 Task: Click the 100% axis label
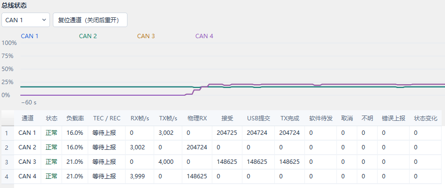pos(9,43)
